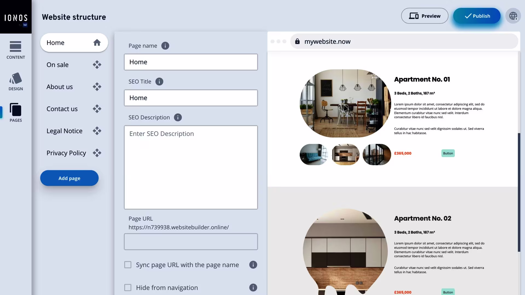
Task: Check the Hide from navigation box
Action: (128, 287)
